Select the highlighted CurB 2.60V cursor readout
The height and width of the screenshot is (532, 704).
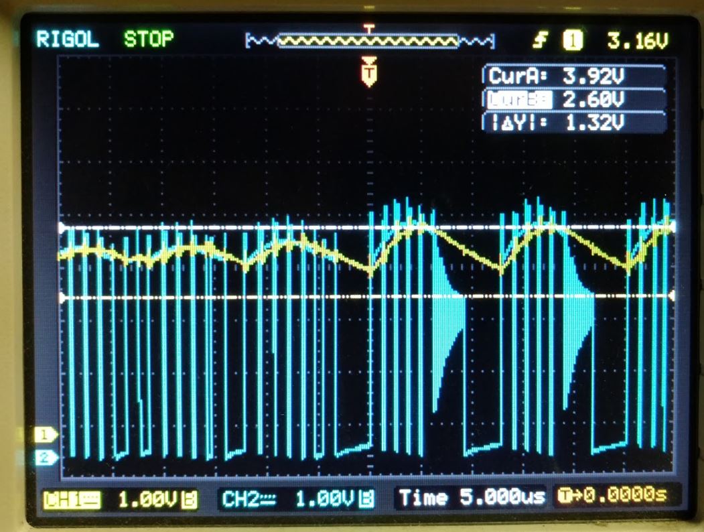574,99
